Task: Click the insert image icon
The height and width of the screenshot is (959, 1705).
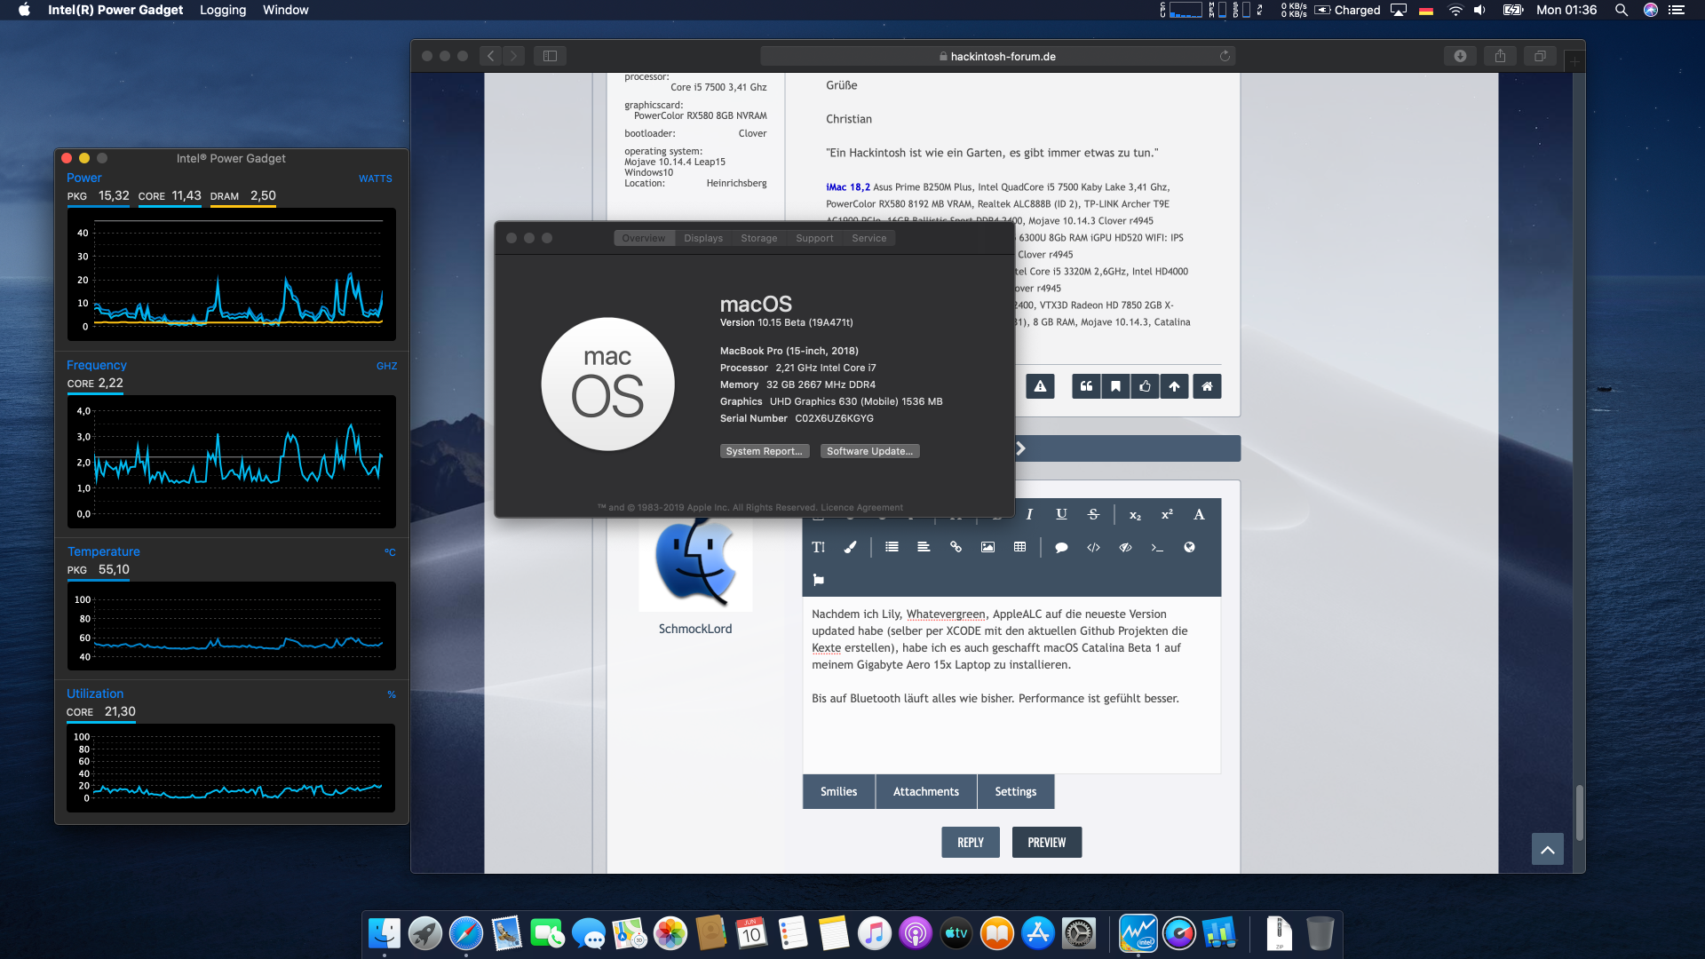Action: click(x=987, y=547)
